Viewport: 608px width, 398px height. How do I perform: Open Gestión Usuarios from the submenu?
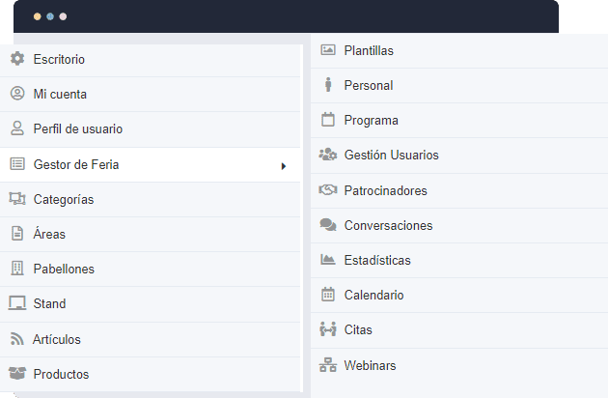pos(391,155)
